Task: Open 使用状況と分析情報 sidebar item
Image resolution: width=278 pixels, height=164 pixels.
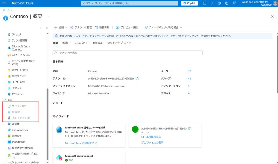Action: pos(23,148)
